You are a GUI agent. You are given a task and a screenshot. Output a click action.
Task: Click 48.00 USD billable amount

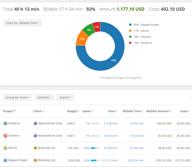pyautogui.click(x=164, y=148)
